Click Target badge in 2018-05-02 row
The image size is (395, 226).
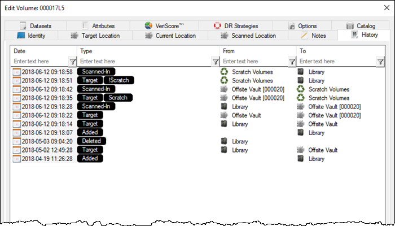[90, 150]
